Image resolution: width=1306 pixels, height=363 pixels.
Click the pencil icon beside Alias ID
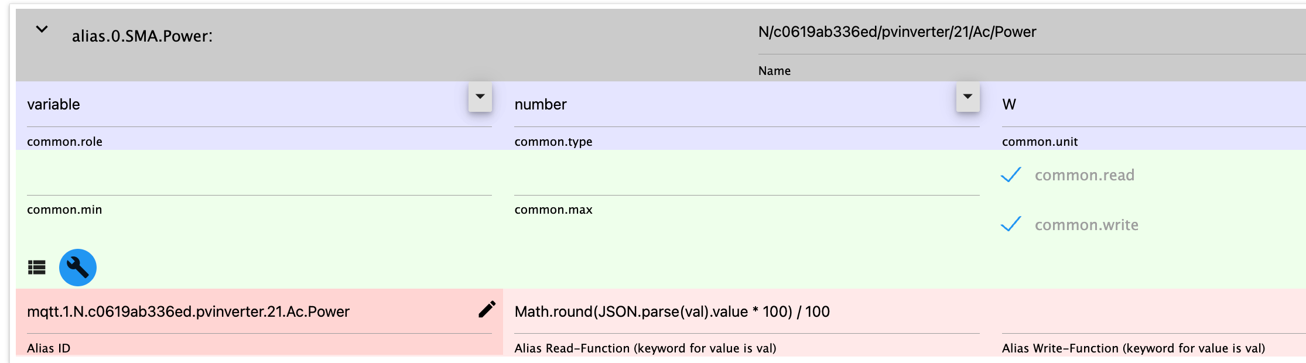pos(487,310)
